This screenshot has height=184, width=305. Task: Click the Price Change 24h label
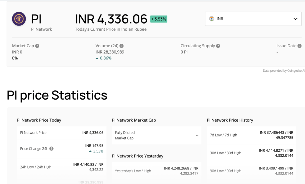(x=34, y=149)
